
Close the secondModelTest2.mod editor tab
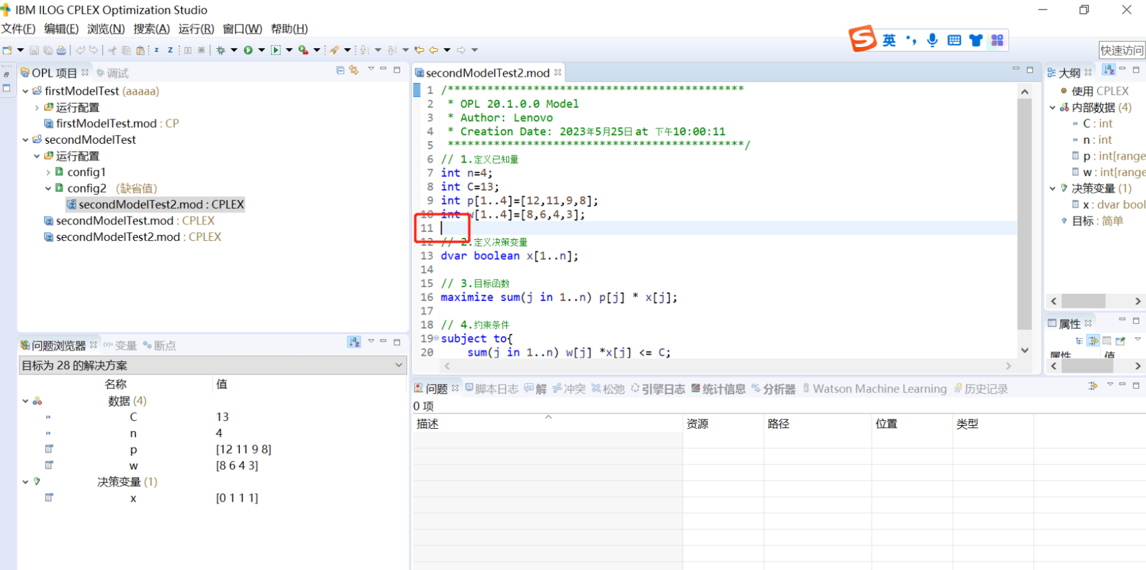coord(557,72)
